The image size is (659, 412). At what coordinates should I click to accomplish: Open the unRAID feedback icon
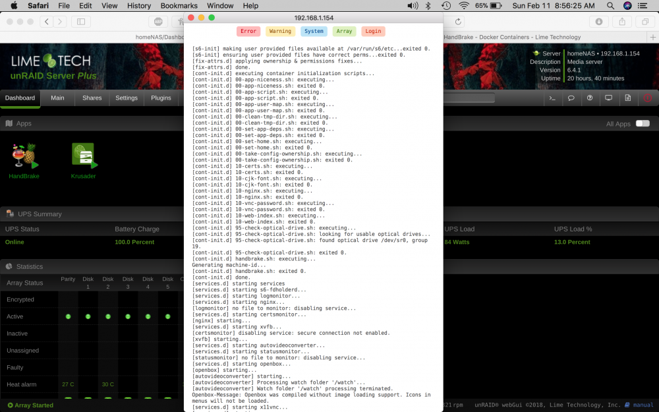[x=571, y=98]
